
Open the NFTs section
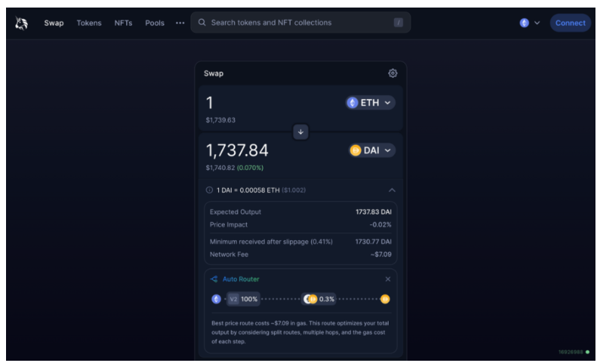[123, 23]
